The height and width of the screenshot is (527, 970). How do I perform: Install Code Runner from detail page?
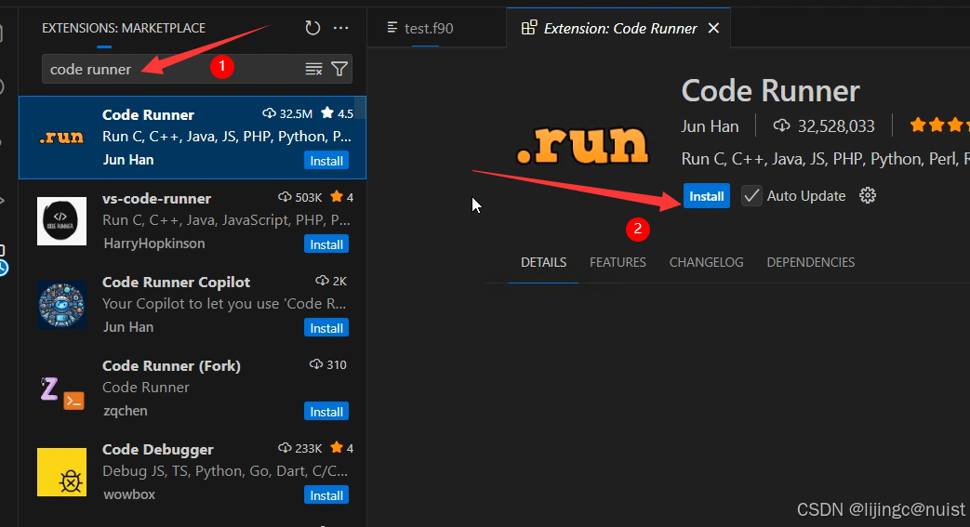(707, 196)
